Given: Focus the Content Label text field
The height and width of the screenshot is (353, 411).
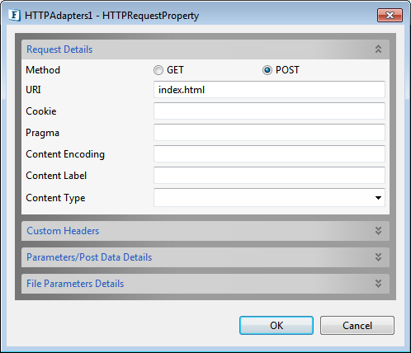Looking at the screenshot, I should point(269,175).
